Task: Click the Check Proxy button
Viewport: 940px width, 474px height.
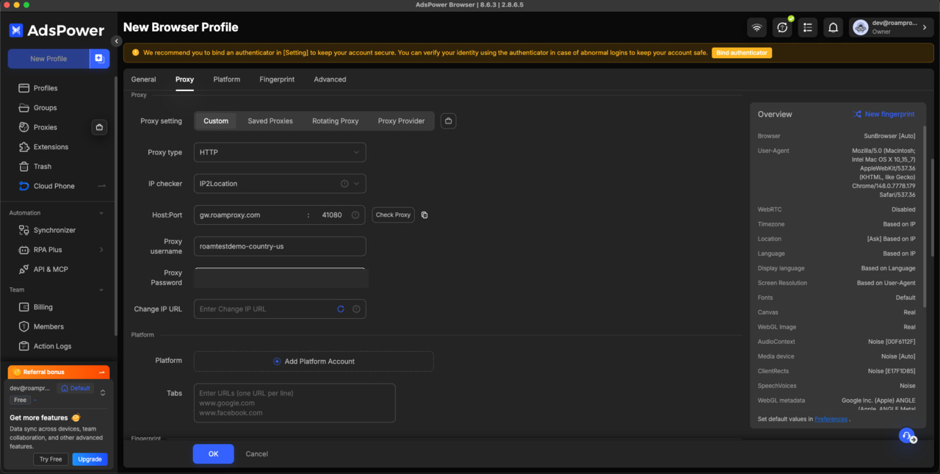Action: (393, 215)
